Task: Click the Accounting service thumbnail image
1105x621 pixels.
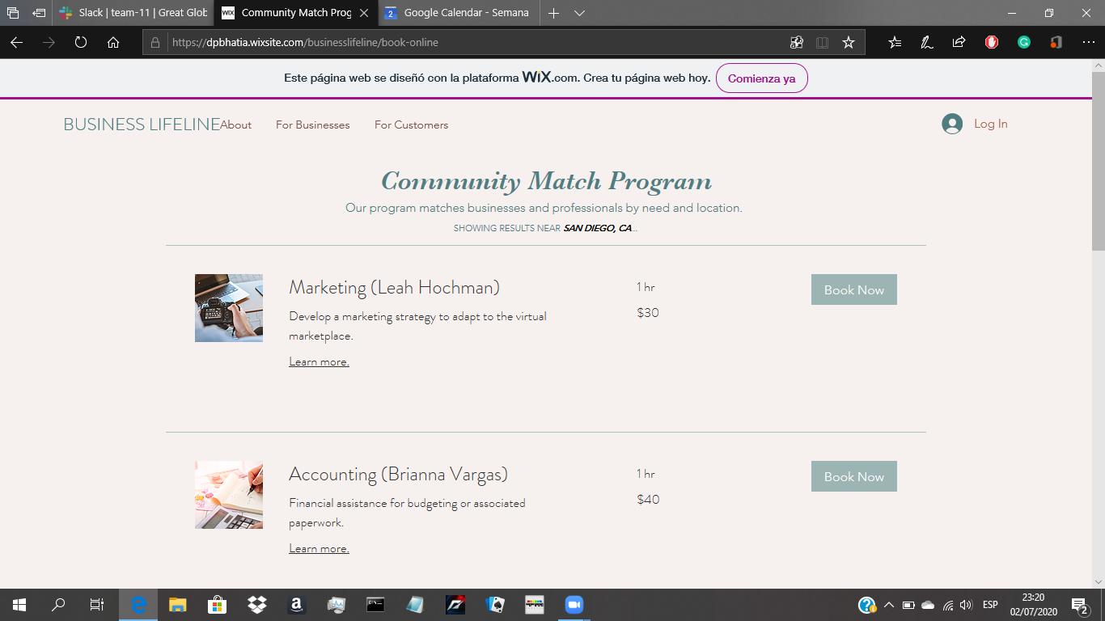Action: [x=229, y=495]
